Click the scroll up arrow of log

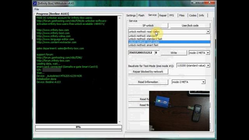pyautogui.click(x=119, y=18)
